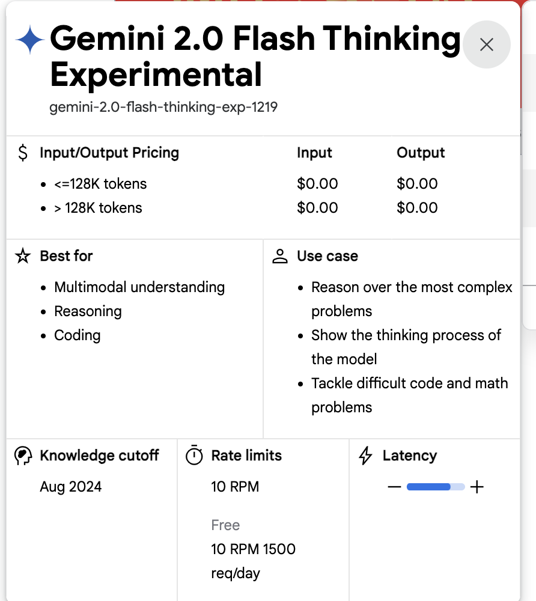Screen dimensions: 536x601
Task: Click the minus icon beside latency bar
Action: [394, 487]
